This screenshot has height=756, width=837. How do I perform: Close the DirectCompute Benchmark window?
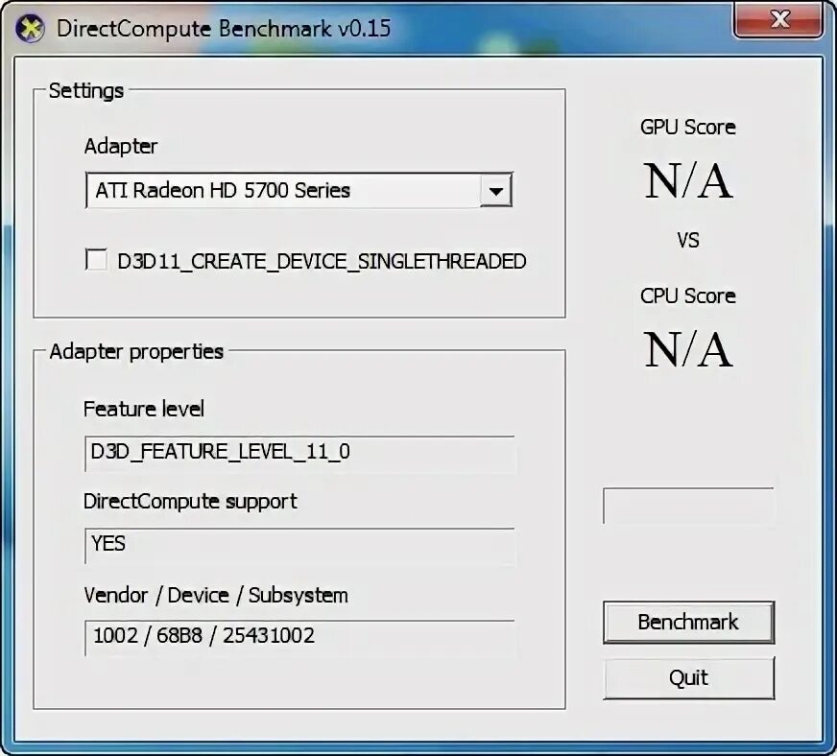(778, 20)
